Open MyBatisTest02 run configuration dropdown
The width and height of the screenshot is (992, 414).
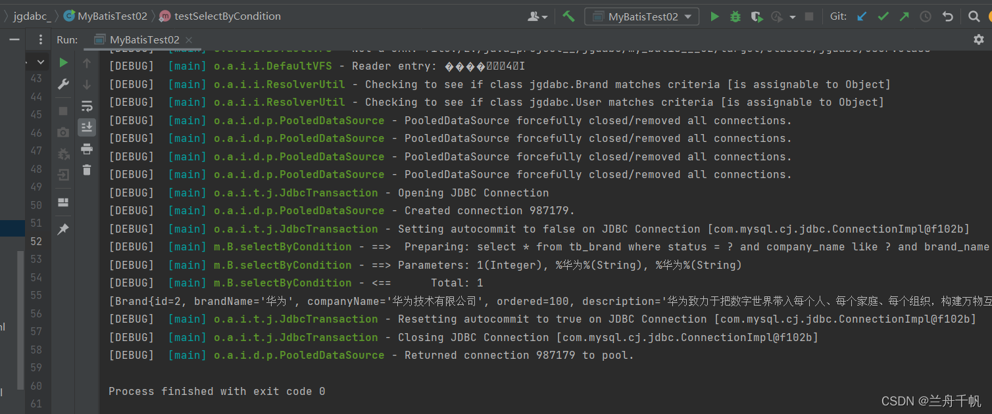pos(641,16)
